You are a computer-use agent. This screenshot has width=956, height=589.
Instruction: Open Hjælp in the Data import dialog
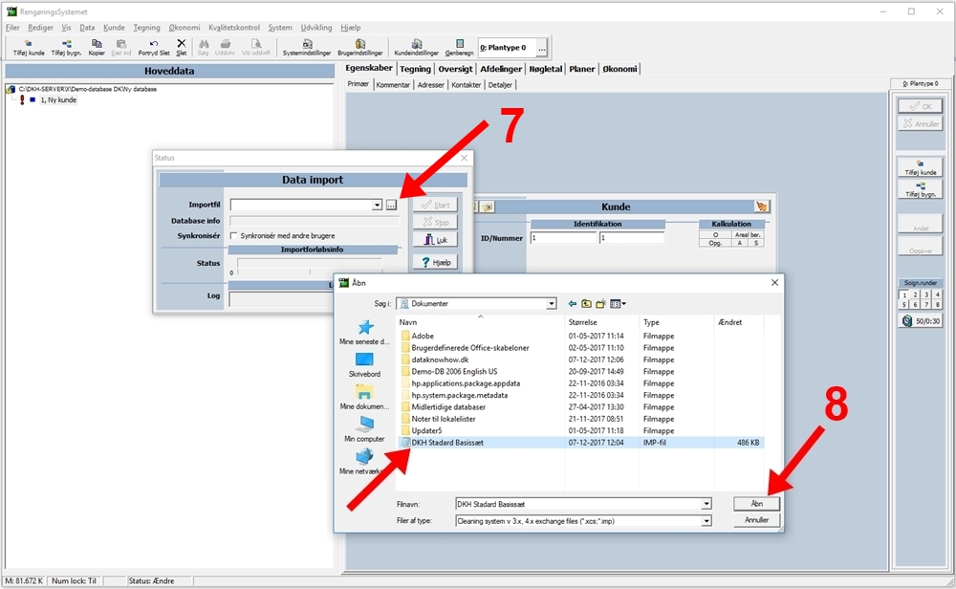click(435, 262)
